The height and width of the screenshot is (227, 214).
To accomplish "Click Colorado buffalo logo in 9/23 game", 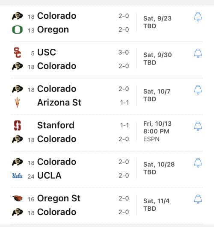I will coord(18,16).
